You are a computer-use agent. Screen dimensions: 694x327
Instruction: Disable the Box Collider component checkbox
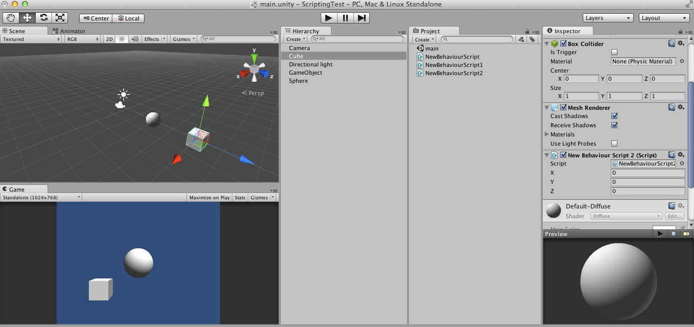[563, 43]
